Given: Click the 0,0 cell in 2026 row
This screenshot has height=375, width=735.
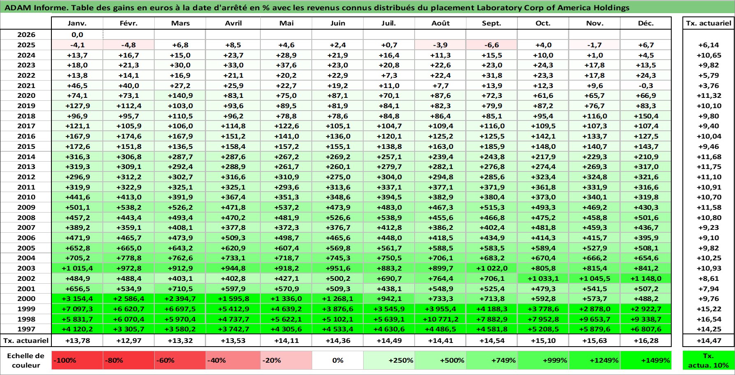Looking at the screenshot, I should [x=77, y=35].
